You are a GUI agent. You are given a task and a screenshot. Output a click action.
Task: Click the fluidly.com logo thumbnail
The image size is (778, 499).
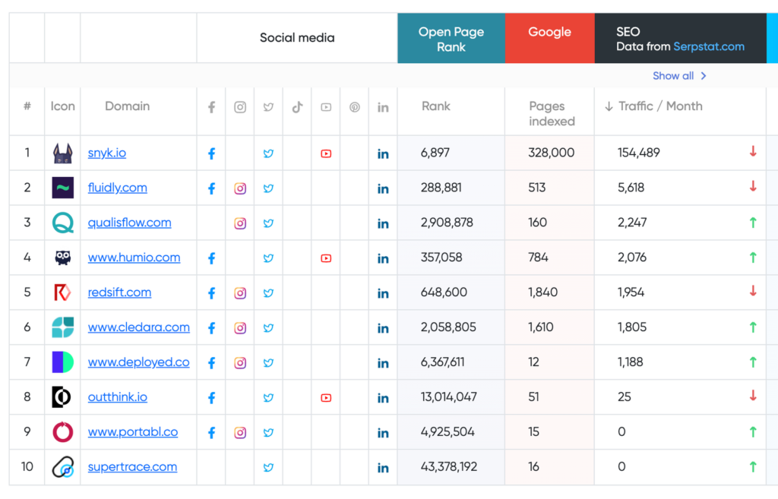(x=62, y=188)
